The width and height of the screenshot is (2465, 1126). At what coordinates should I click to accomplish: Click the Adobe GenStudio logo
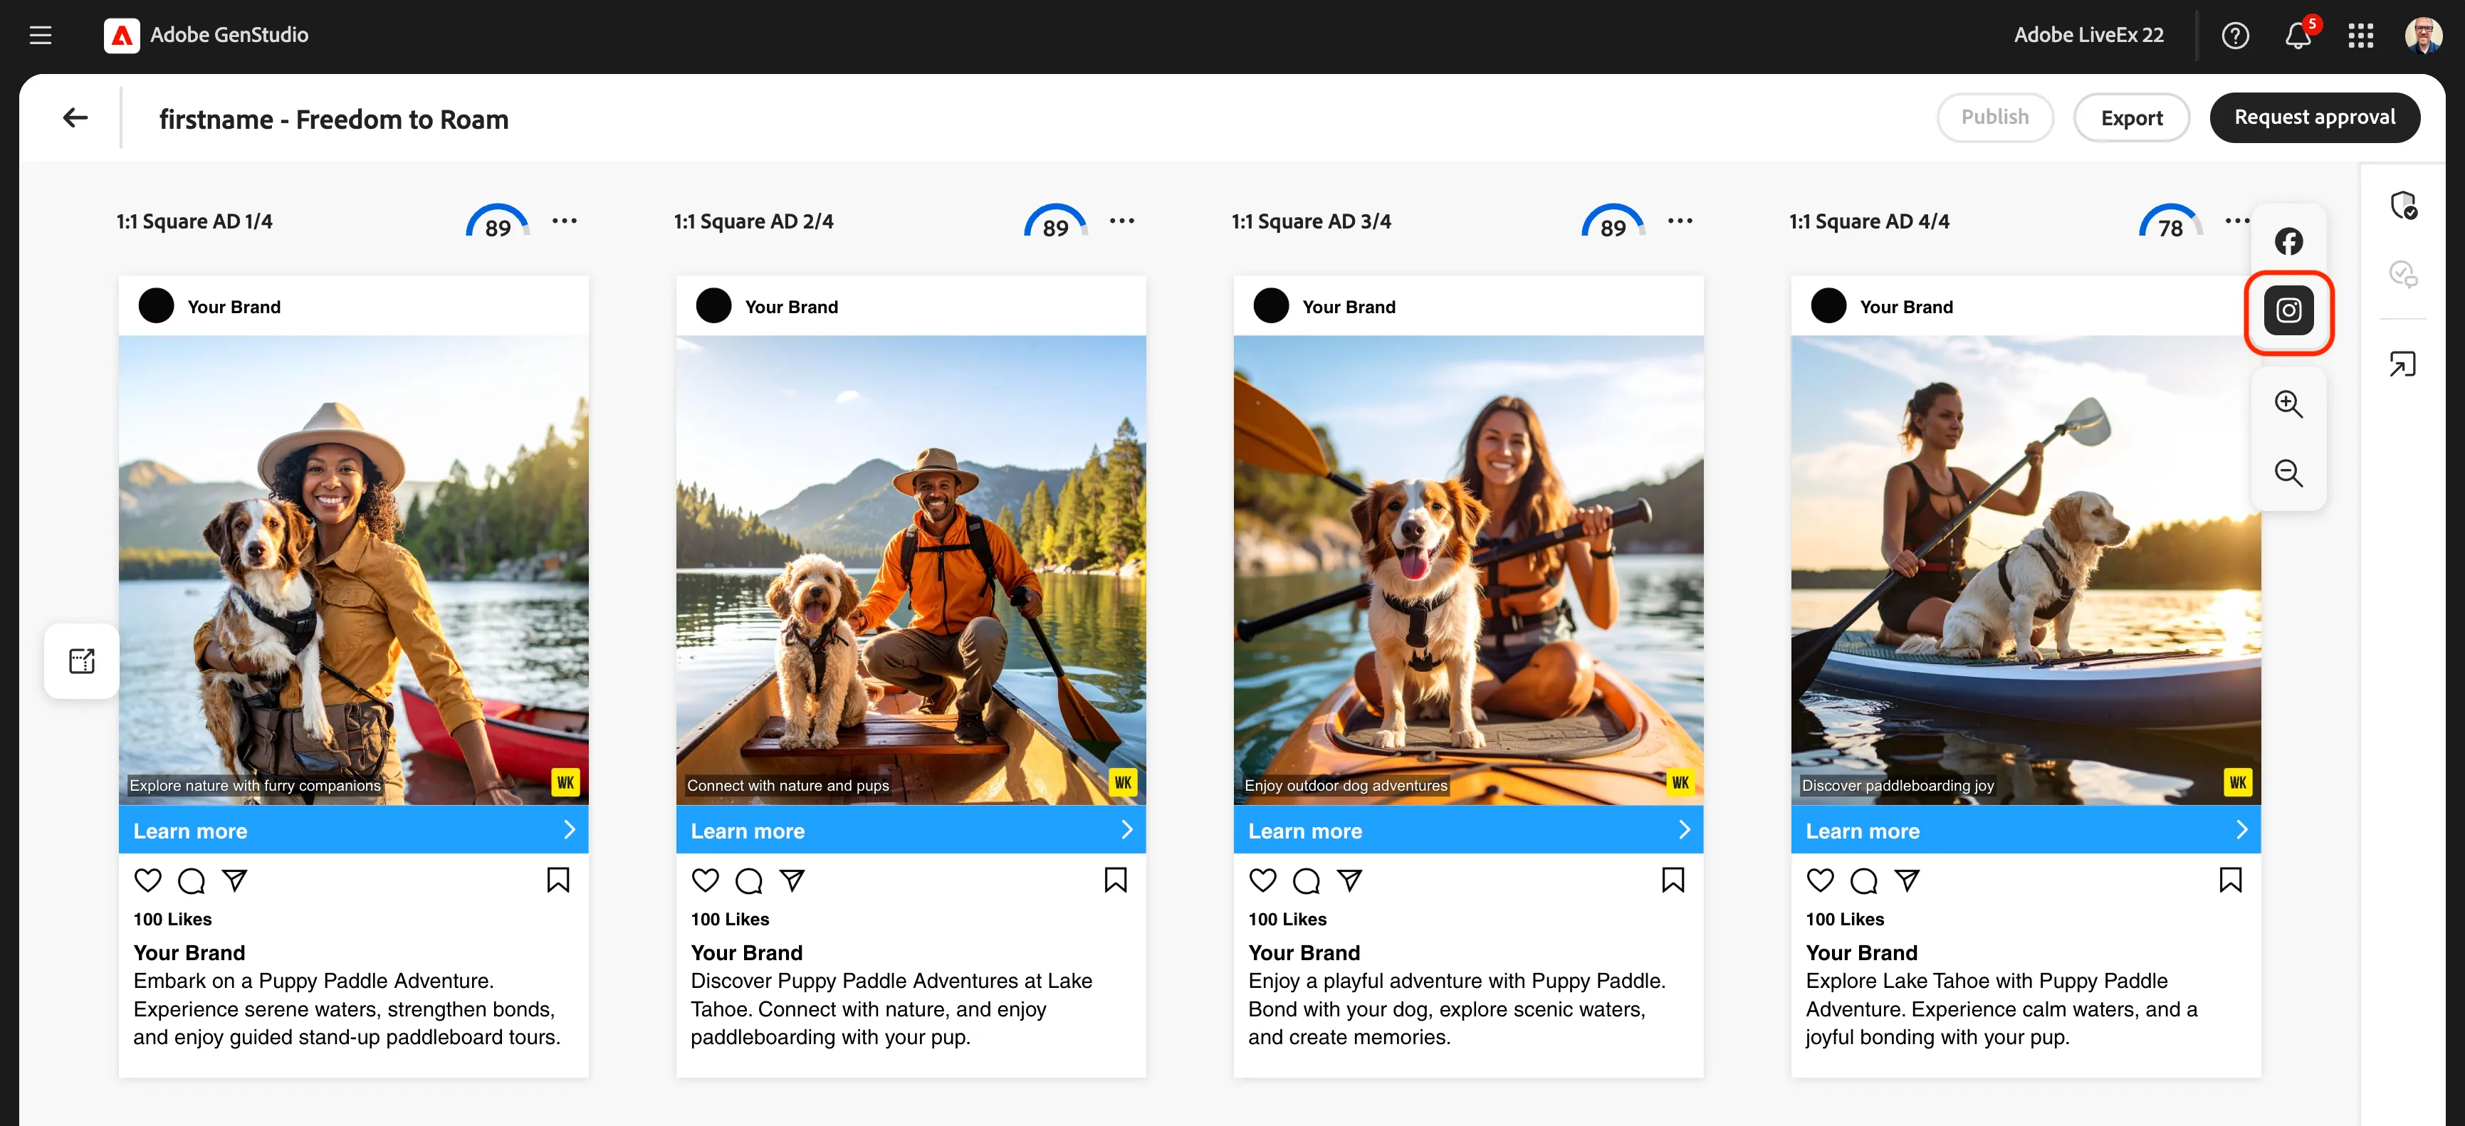[122, 36]
